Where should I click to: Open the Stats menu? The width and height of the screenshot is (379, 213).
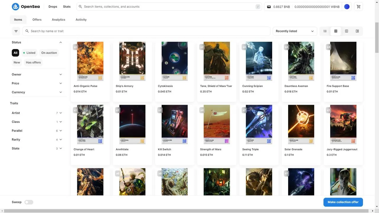point(67,7)
